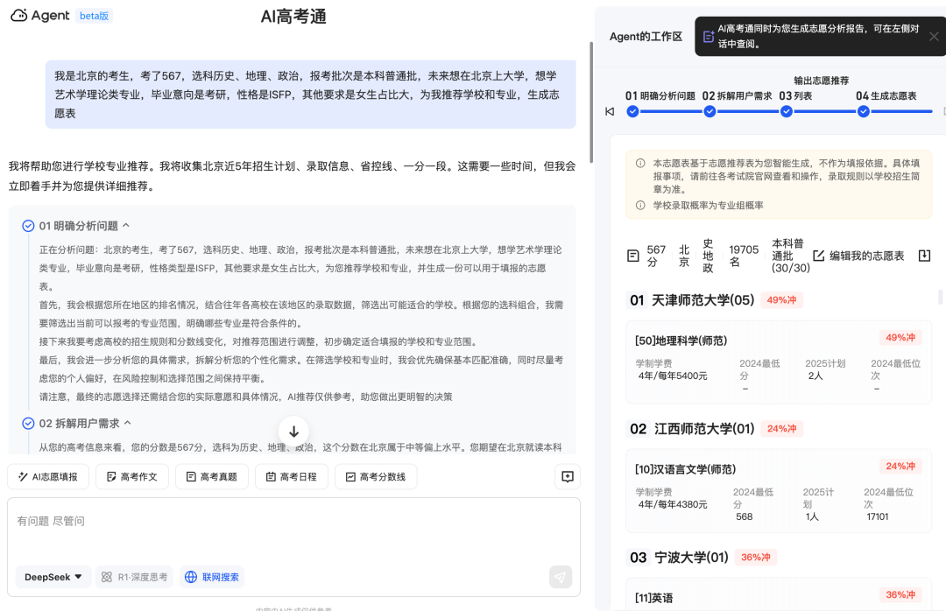
Task: Open the DeepSeek model dropdown
Action: tap(53, 577)
